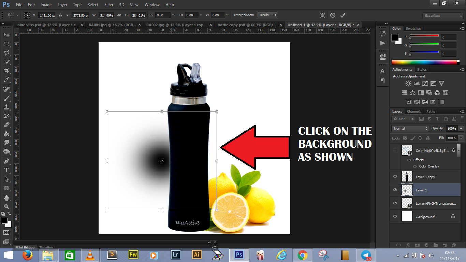Click the Layer 1 copy bottle thumbnail
The width and height of the screenshot is (466, 262).
tap(407, 176)
